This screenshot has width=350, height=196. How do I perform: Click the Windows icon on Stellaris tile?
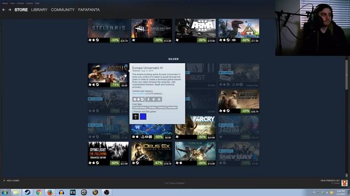point(90,40)
